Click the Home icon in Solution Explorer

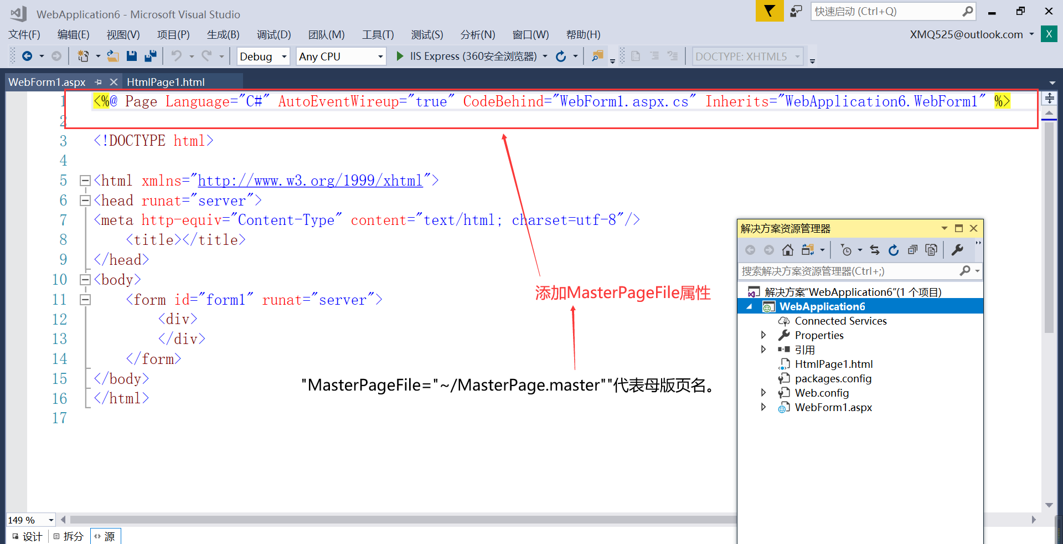pyautogui.click(x=788, y=250)
